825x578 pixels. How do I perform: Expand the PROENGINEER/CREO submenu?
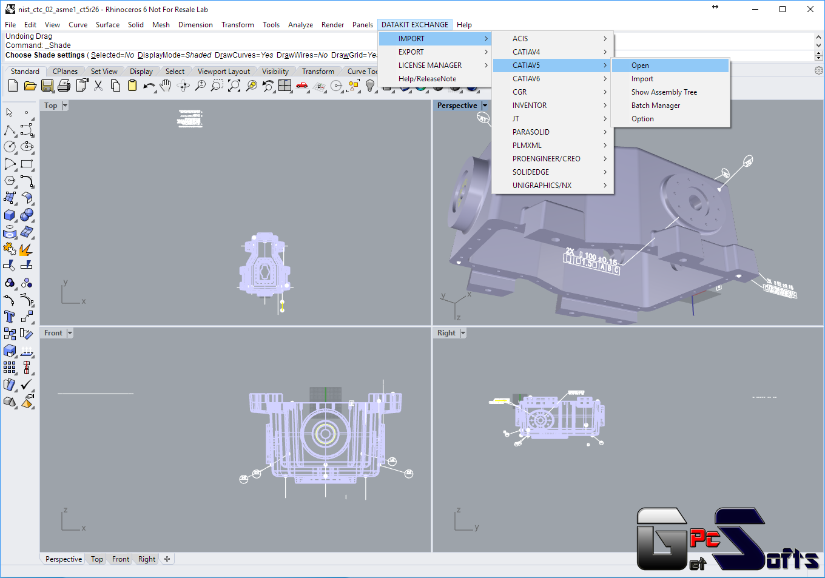[553, 159]
